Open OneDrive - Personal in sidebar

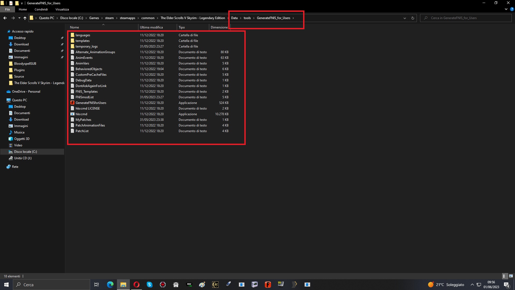pos(26,92)
